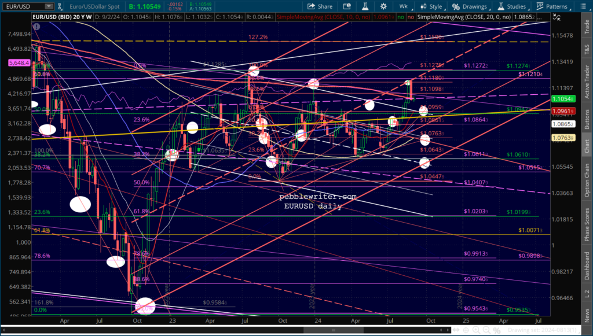Screen dimensions: 593x336
Task: Open the Wk timeframe dropdown
Action: [406, 6]
